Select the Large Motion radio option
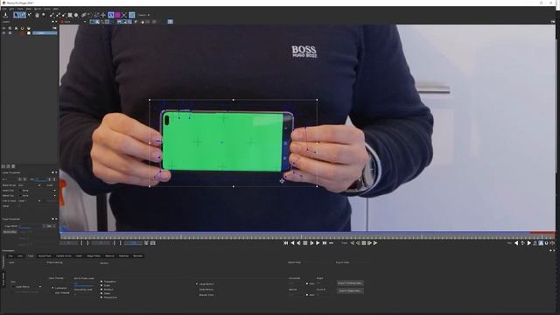This screenshot has height=315, width=560. (196, 283)
